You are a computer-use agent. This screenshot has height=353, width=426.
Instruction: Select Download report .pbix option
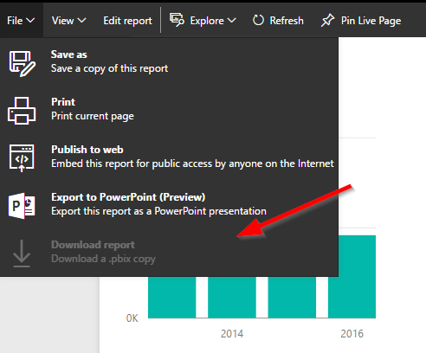click(x=169, y=252)
